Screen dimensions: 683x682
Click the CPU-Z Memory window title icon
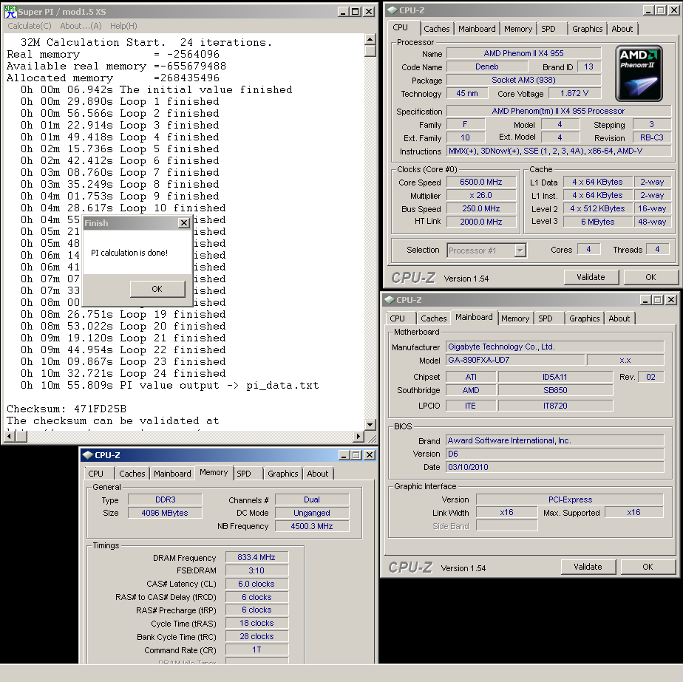click(x=87, y=455)
